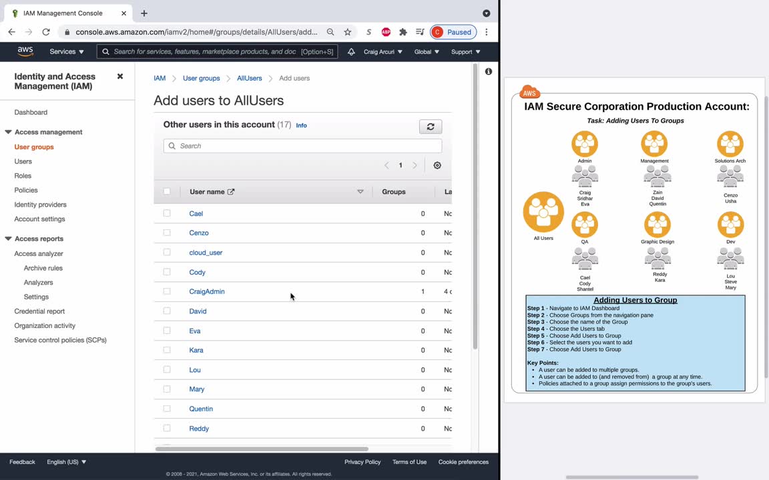Collapse the Access reports section
Screen dimensions: 769x480
(x=8, y=239)
